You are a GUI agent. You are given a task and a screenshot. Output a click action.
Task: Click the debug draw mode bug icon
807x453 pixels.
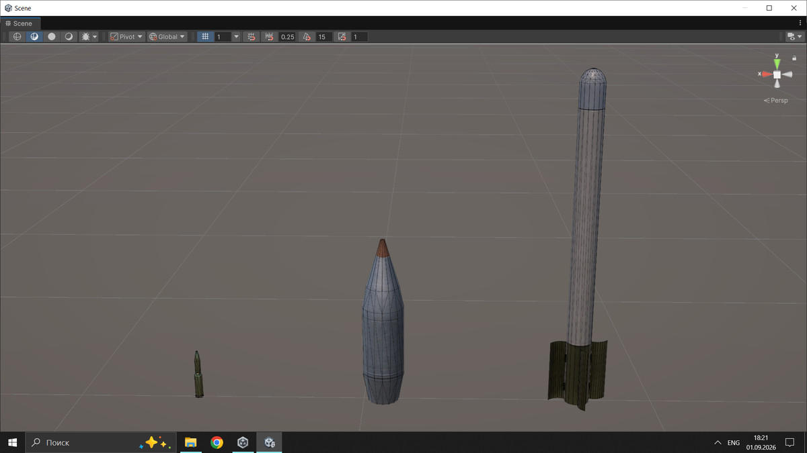[85, 37]
